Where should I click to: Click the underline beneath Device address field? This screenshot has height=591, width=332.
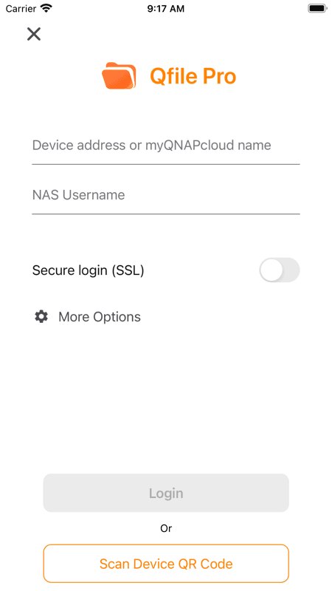[166, 164]
